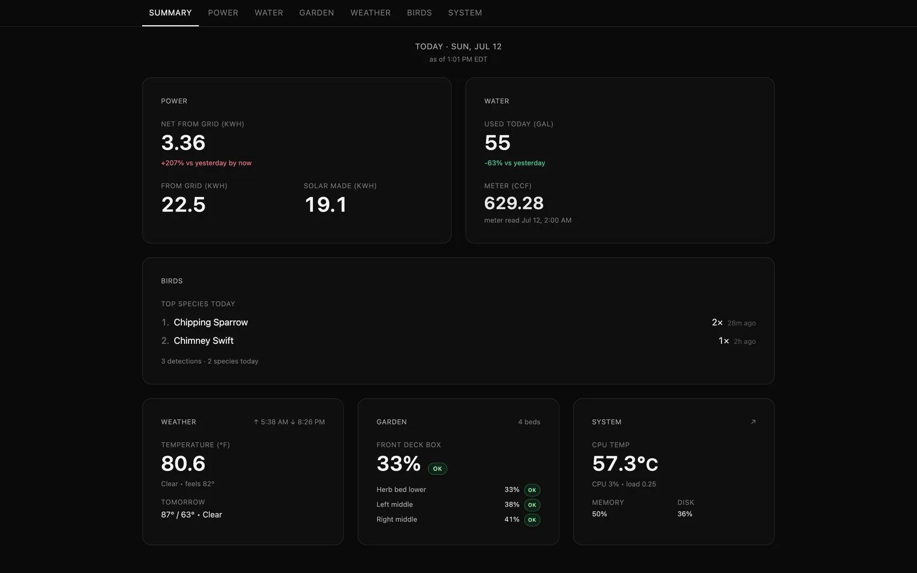
Task: Click the Net From Grid value 3.36
Action: coord(183,143)
